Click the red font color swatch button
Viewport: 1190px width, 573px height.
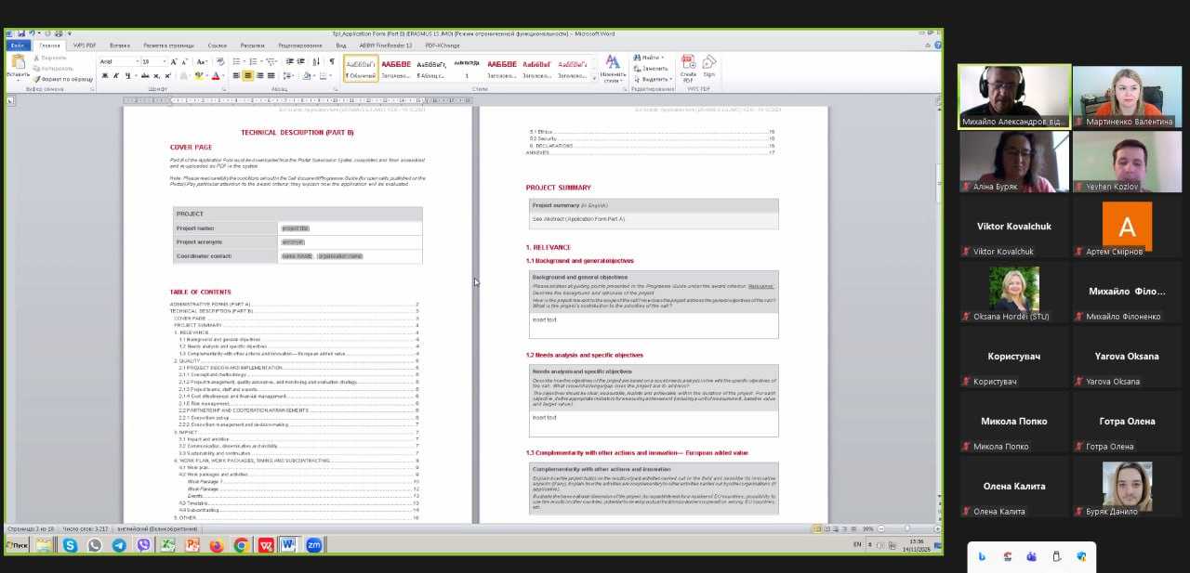tap(216, 76)
